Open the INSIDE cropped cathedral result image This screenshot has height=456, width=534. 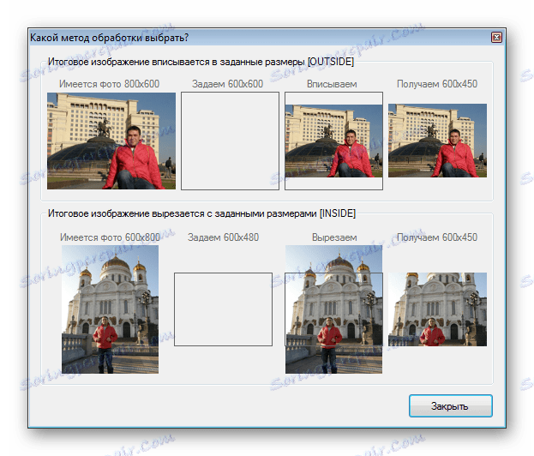[x=437, y=309]
